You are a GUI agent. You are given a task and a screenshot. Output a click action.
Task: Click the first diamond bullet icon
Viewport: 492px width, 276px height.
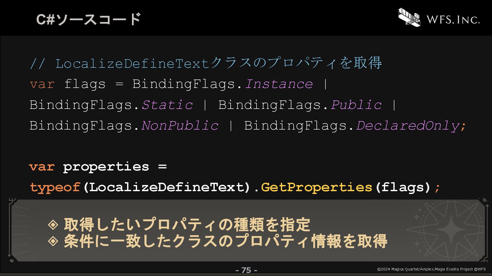click(53, 224)
